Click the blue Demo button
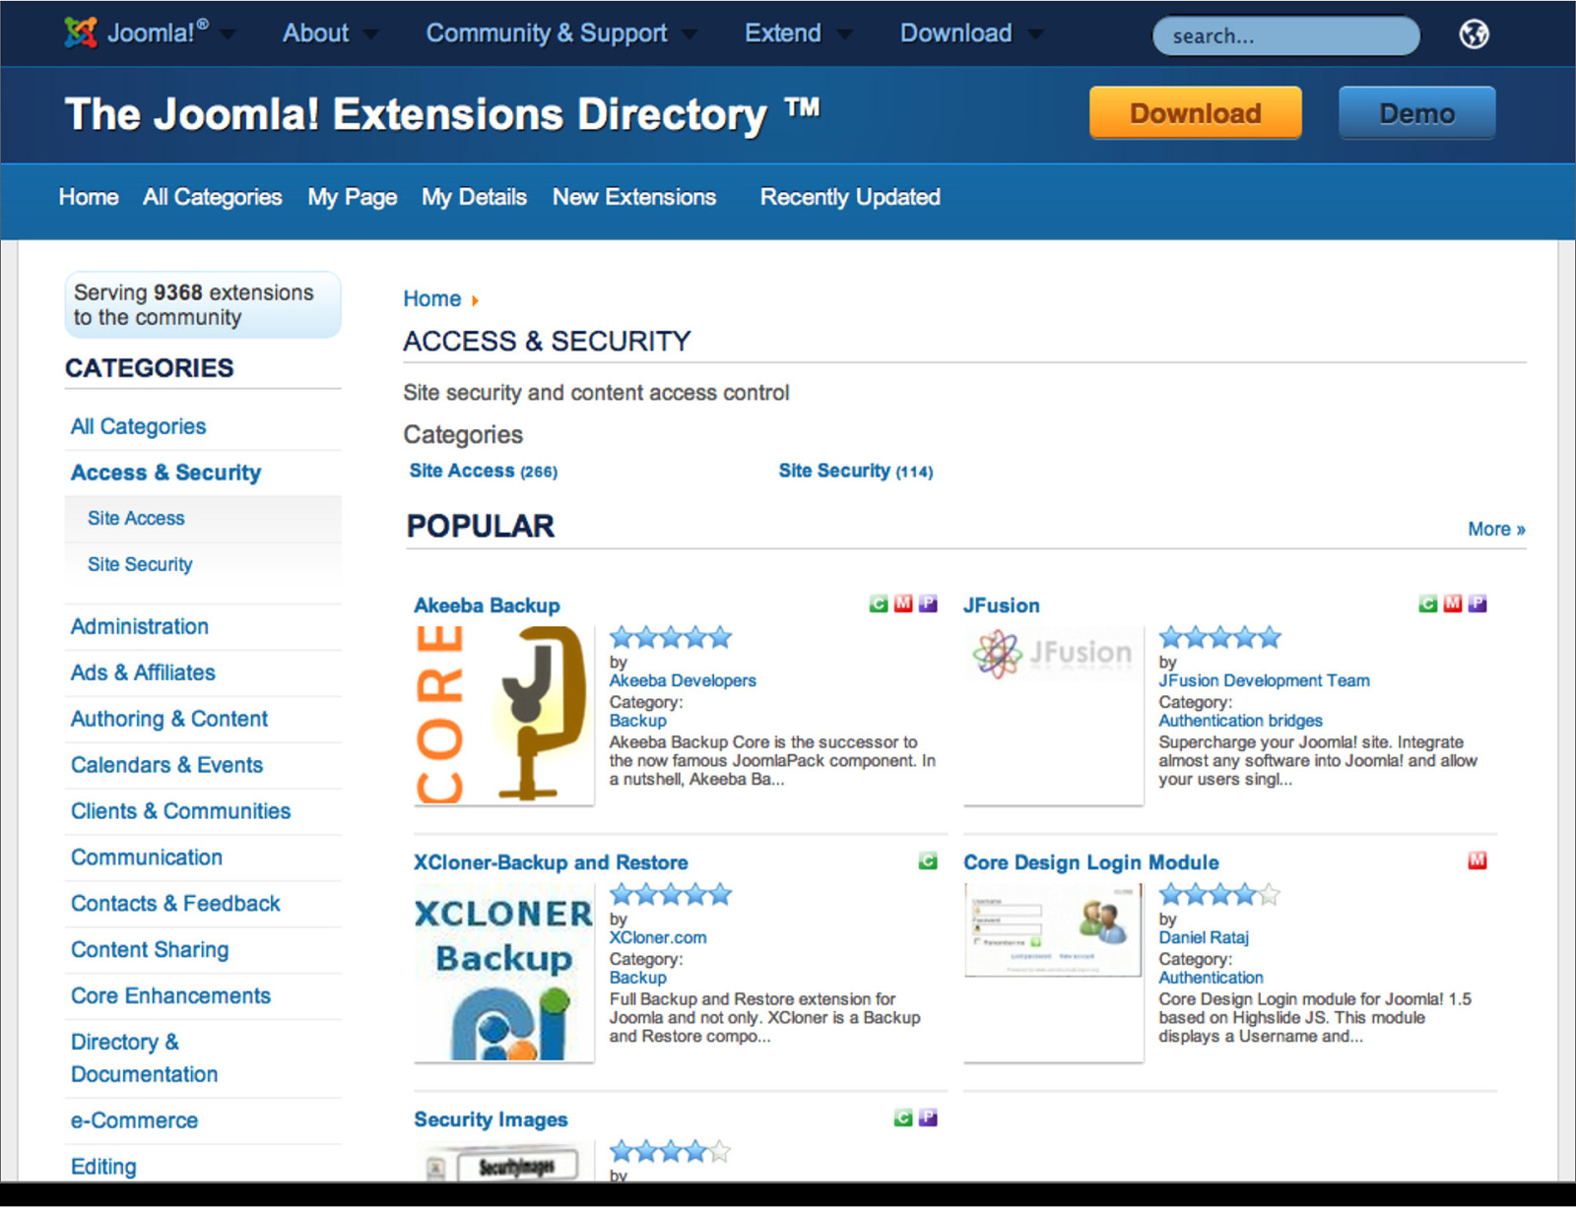 (1416, 113)
